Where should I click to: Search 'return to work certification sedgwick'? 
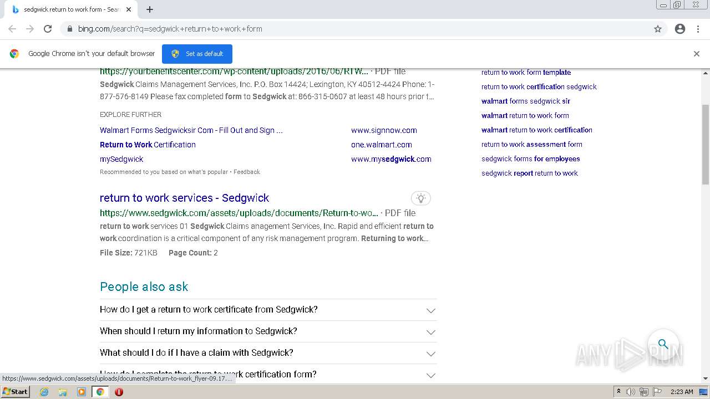click(539, 86)
